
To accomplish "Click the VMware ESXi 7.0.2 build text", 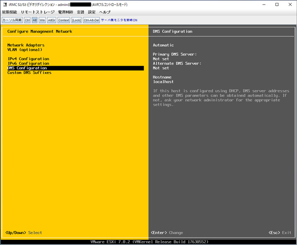I will coord(149,242).
